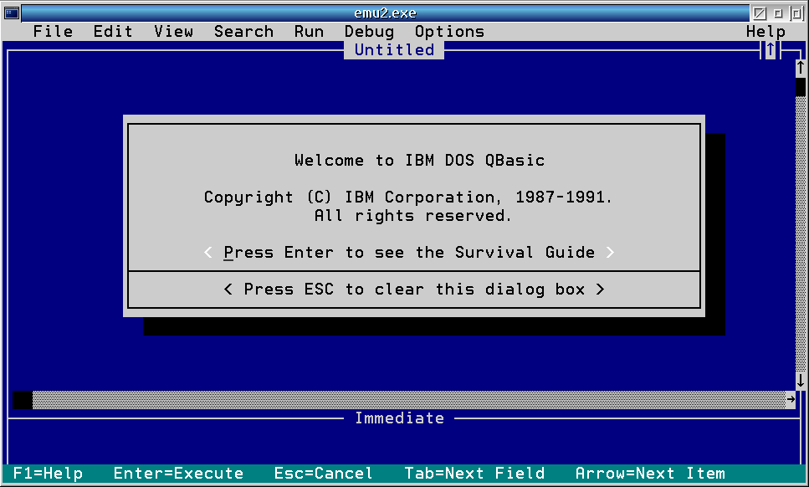Click the horizontal scrollbar right arrow
The height and width of the screenshot is (487, 809).
(791, 400)
